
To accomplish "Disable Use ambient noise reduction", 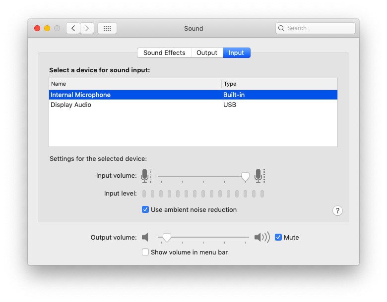I will (x=145, y=209).
